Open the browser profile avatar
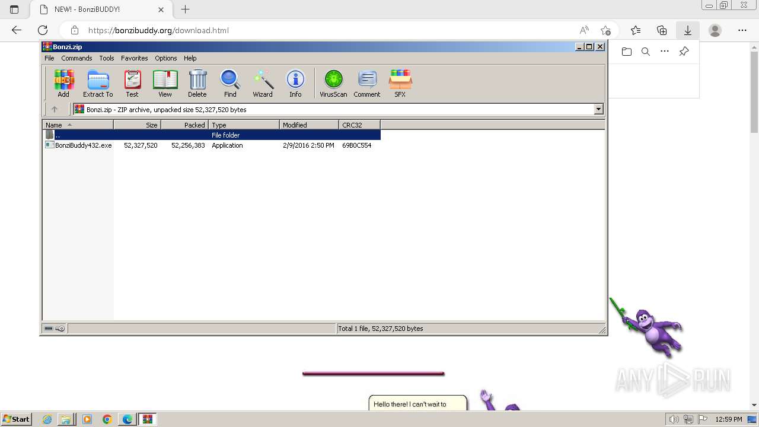The height and width of the screenshot is (427, 759). 715,30
